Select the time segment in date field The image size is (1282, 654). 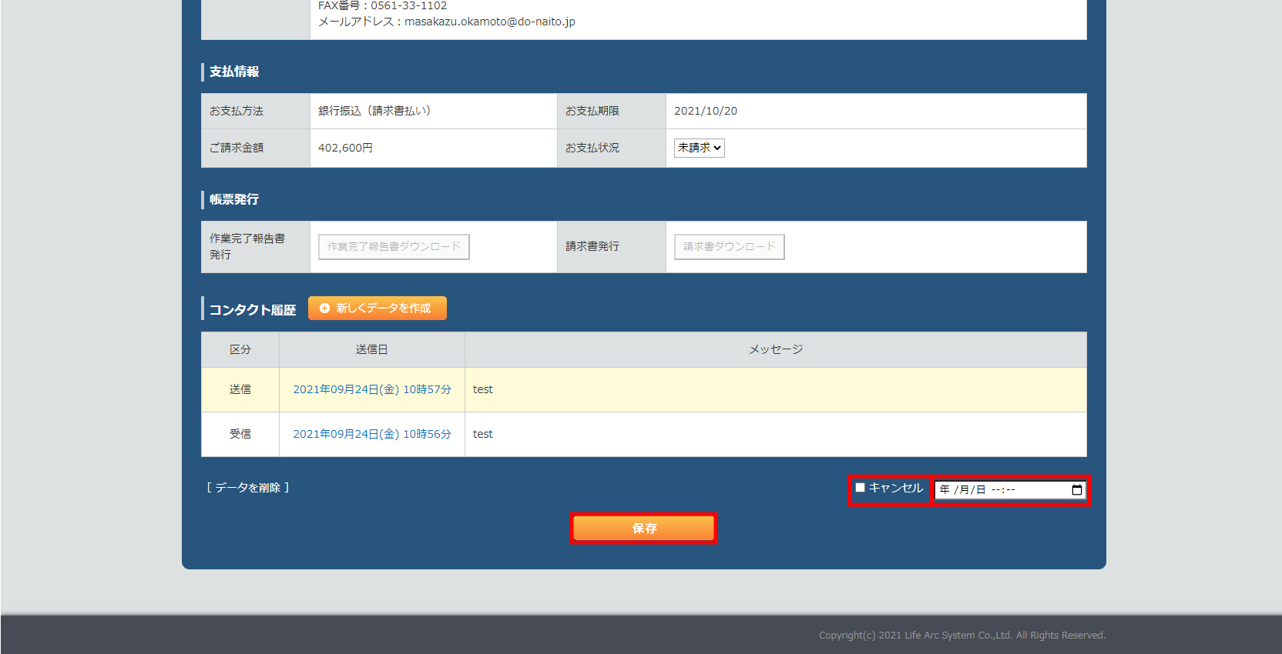coord(1002,490)
